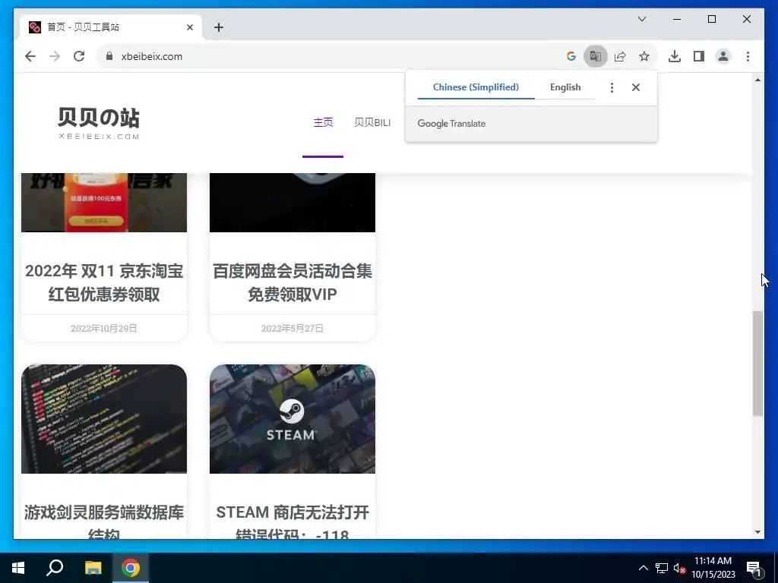
Task: Open network status tray icon
Action: click(662, 568)
